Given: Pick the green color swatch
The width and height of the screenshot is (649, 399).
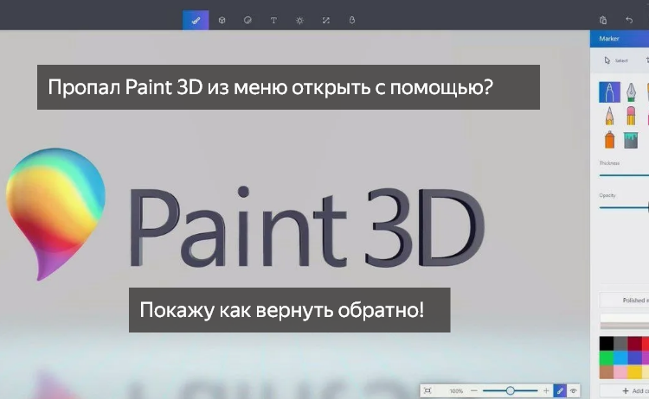Looking at the screenshot, I should point(607,358).
